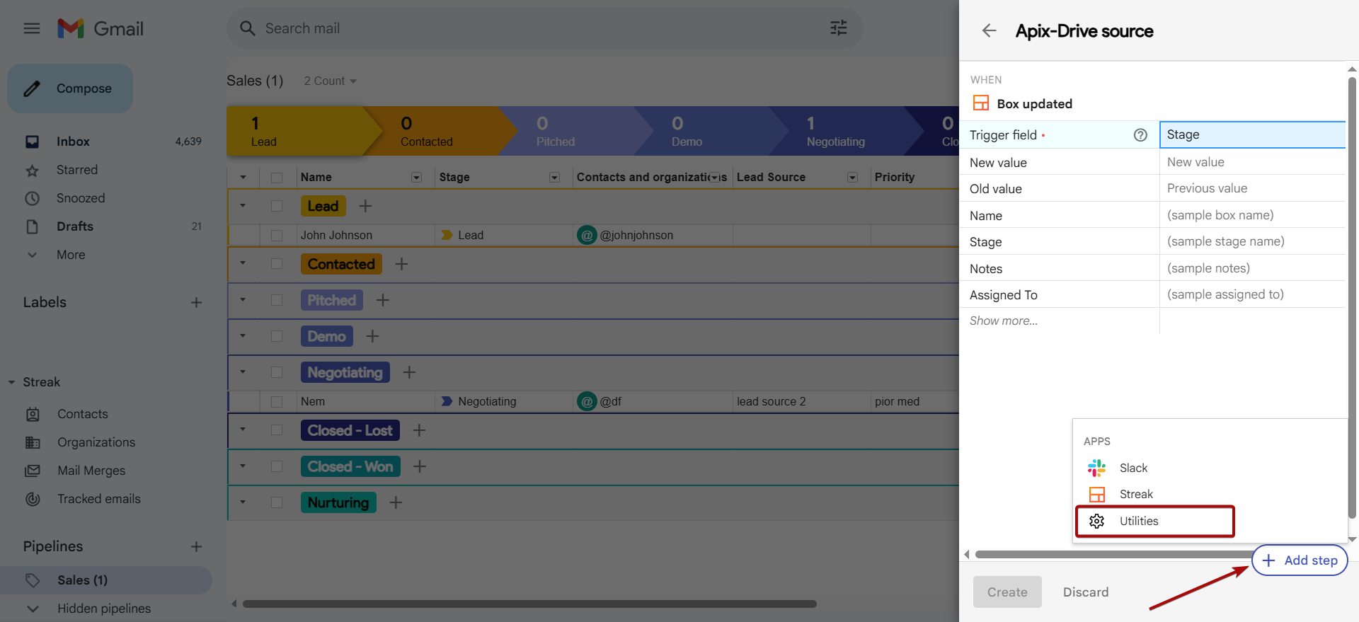Open the 2 Count dropdown
The image size is (1359, 622).
330,81
